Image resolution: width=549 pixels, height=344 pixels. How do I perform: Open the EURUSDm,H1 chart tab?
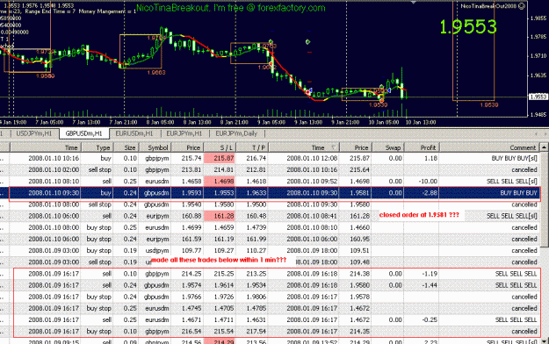pos(134,133)
